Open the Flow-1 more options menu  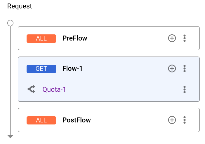(184, 69)
